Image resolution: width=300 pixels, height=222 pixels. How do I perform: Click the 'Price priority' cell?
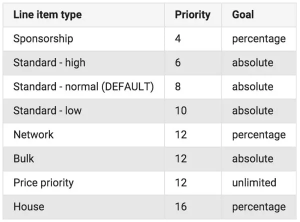point(43,182)
